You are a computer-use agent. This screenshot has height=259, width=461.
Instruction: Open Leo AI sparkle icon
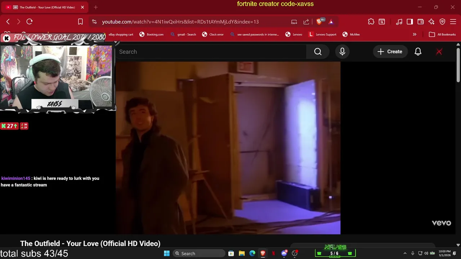[431, 22]
